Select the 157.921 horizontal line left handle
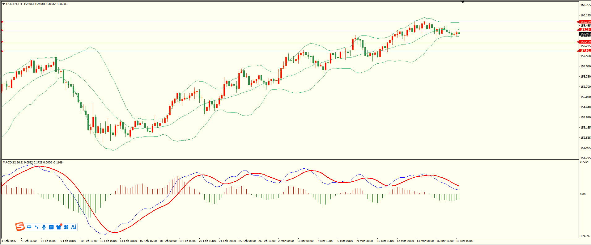Viewport: 591px width, 245px height. (2, 51)
